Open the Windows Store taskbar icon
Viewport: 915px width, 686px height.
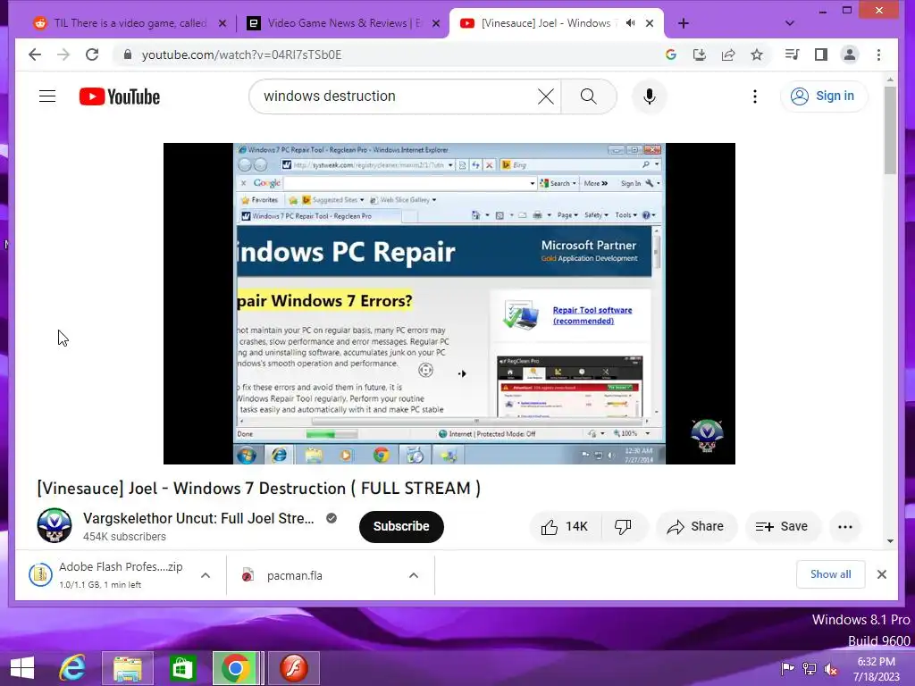pos(182,668)
